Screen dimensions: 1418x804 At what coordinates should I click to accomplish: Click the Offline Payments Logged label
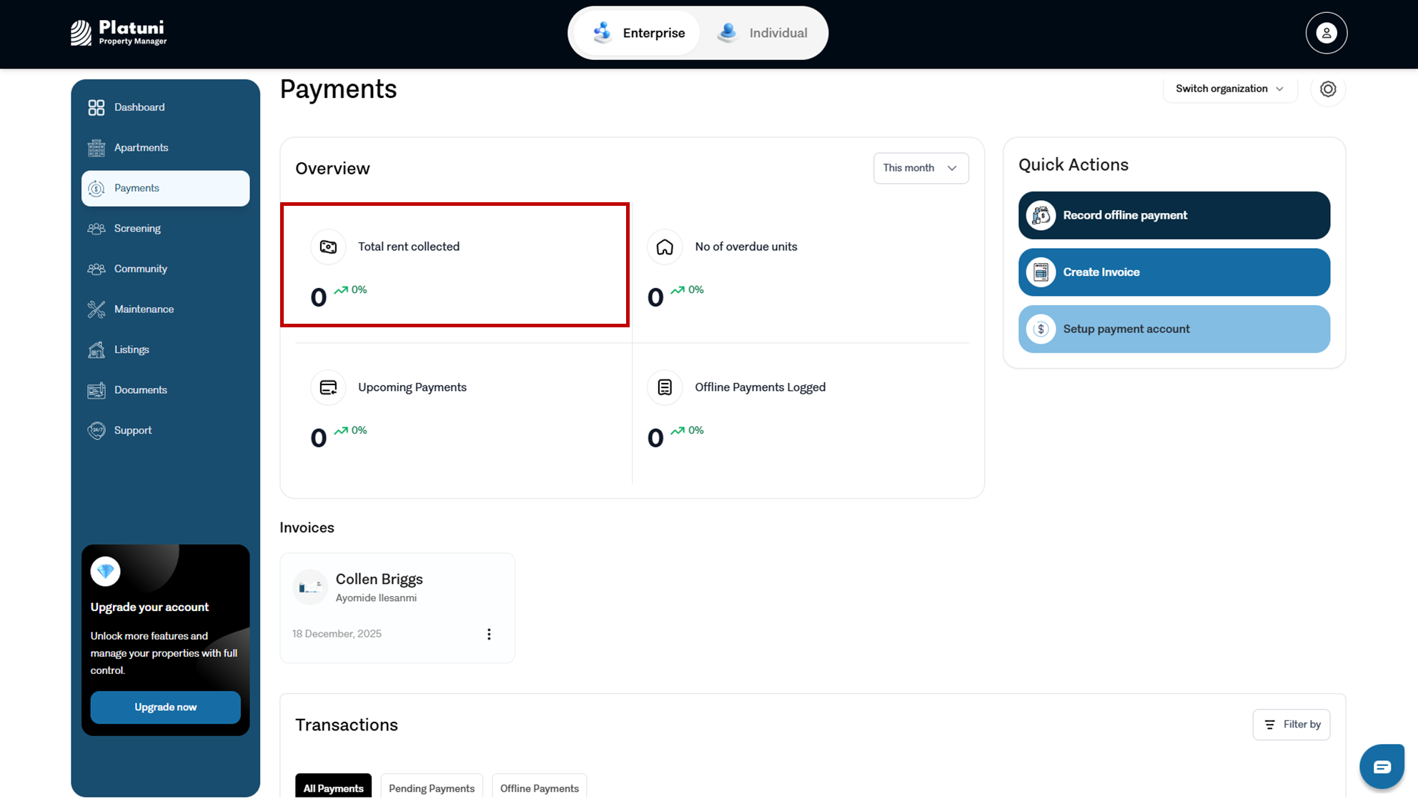(760, 387)
